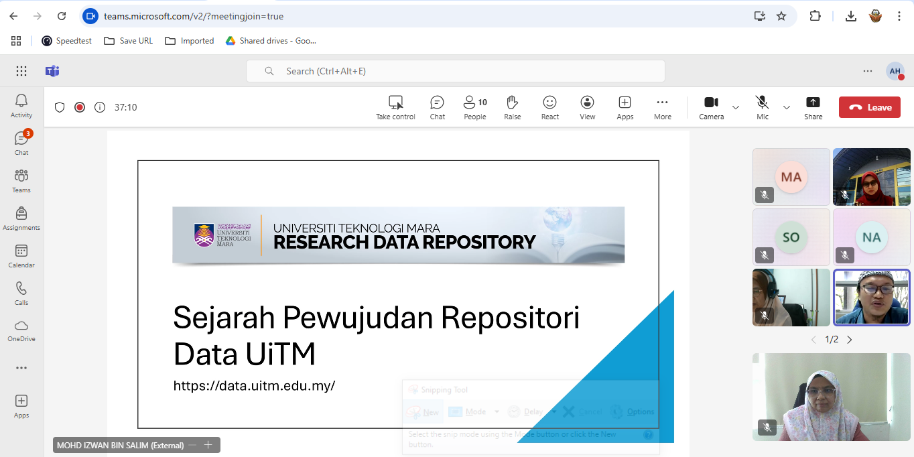Open Chat in the left sidebar
The width and height of the screenshot is (914, 457).
click(x=21, y=143)
